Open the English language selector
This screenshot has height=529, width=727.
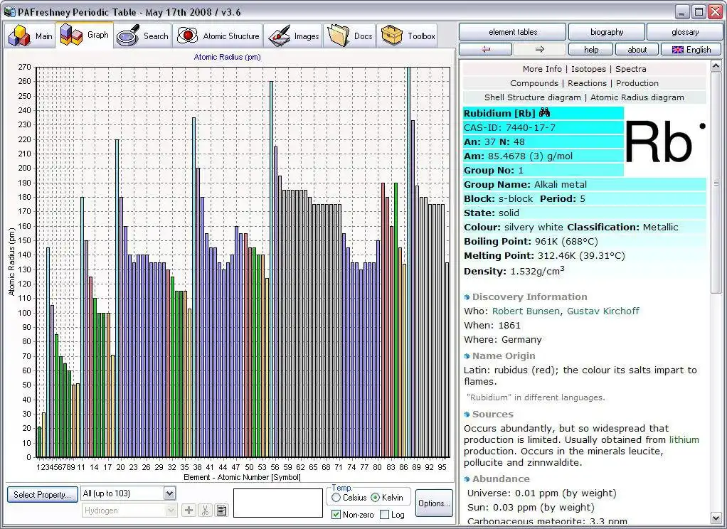pyautogui.click(x=691, y=49)
